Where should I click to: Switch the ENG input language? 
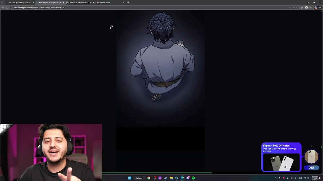pos(300,178)
